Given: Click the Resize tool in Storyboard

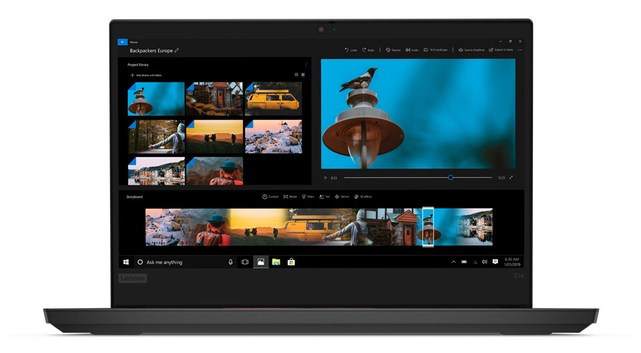Looking at the screenshot, I should coord(290,197).
